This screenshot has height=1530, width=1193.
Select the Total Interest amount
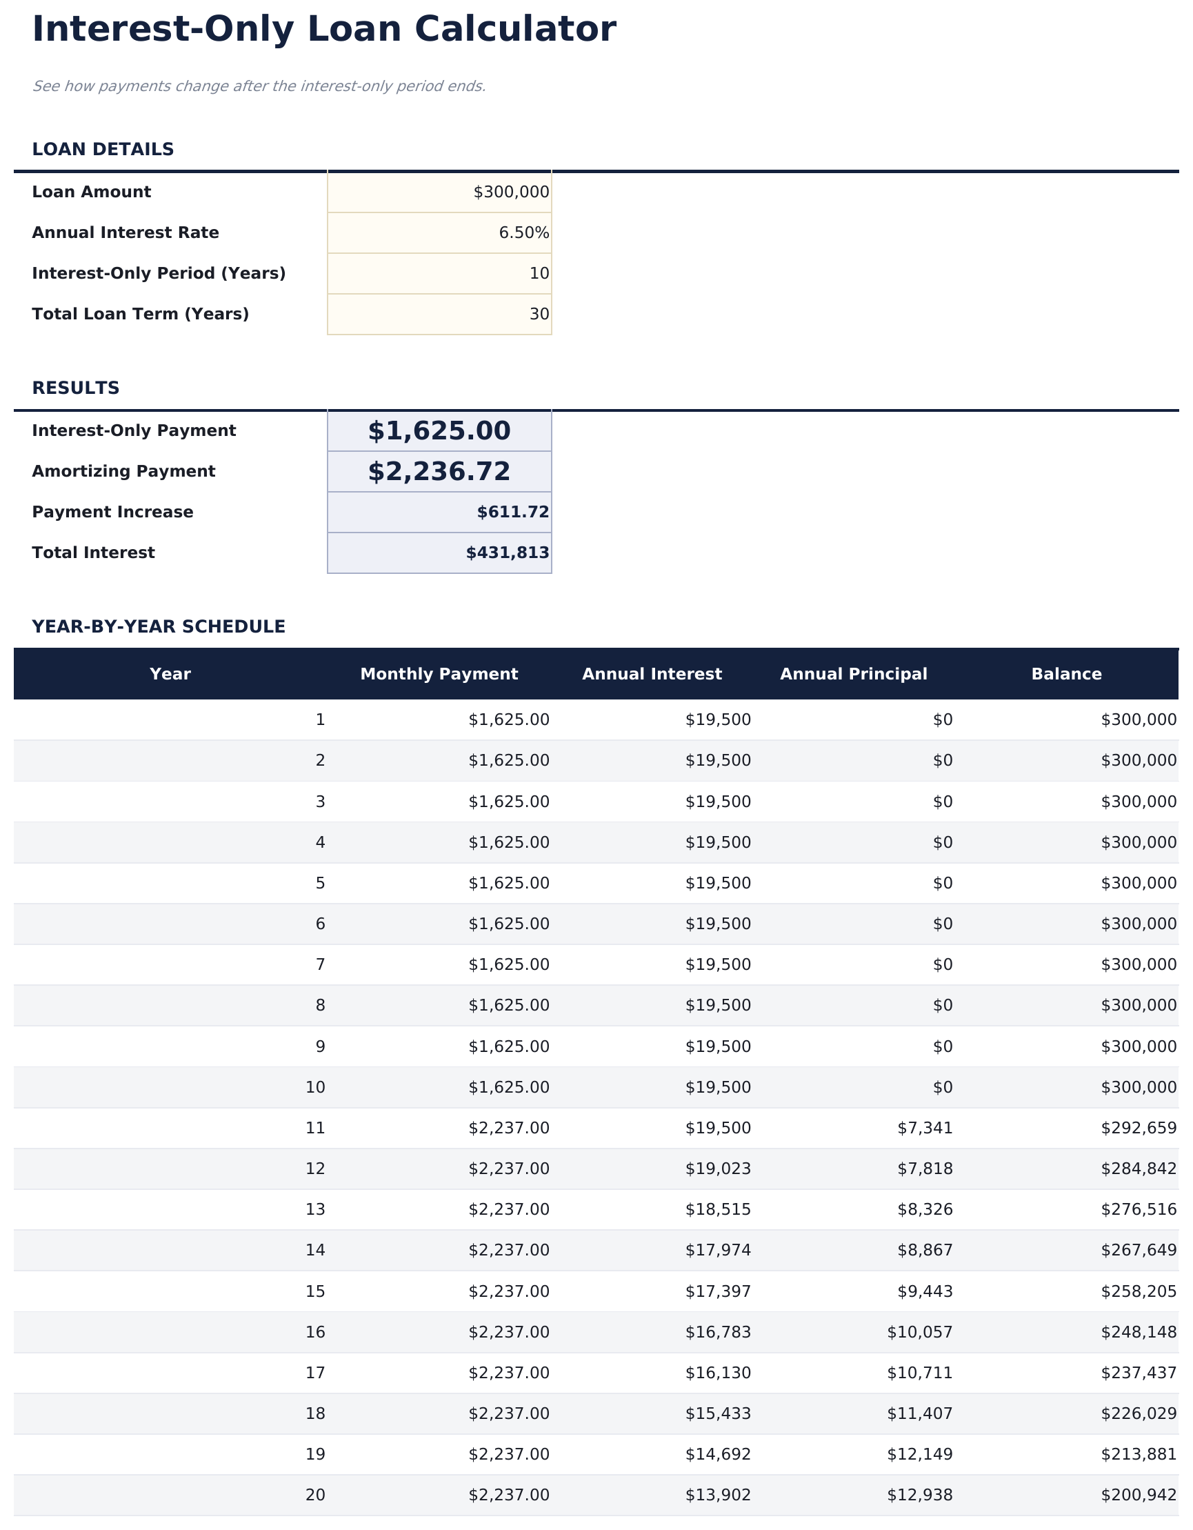tap(440, 552)
